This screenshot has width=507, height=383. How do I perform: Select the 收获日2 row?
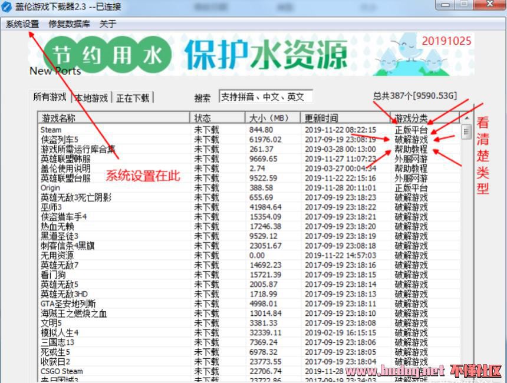click(249, 362)
